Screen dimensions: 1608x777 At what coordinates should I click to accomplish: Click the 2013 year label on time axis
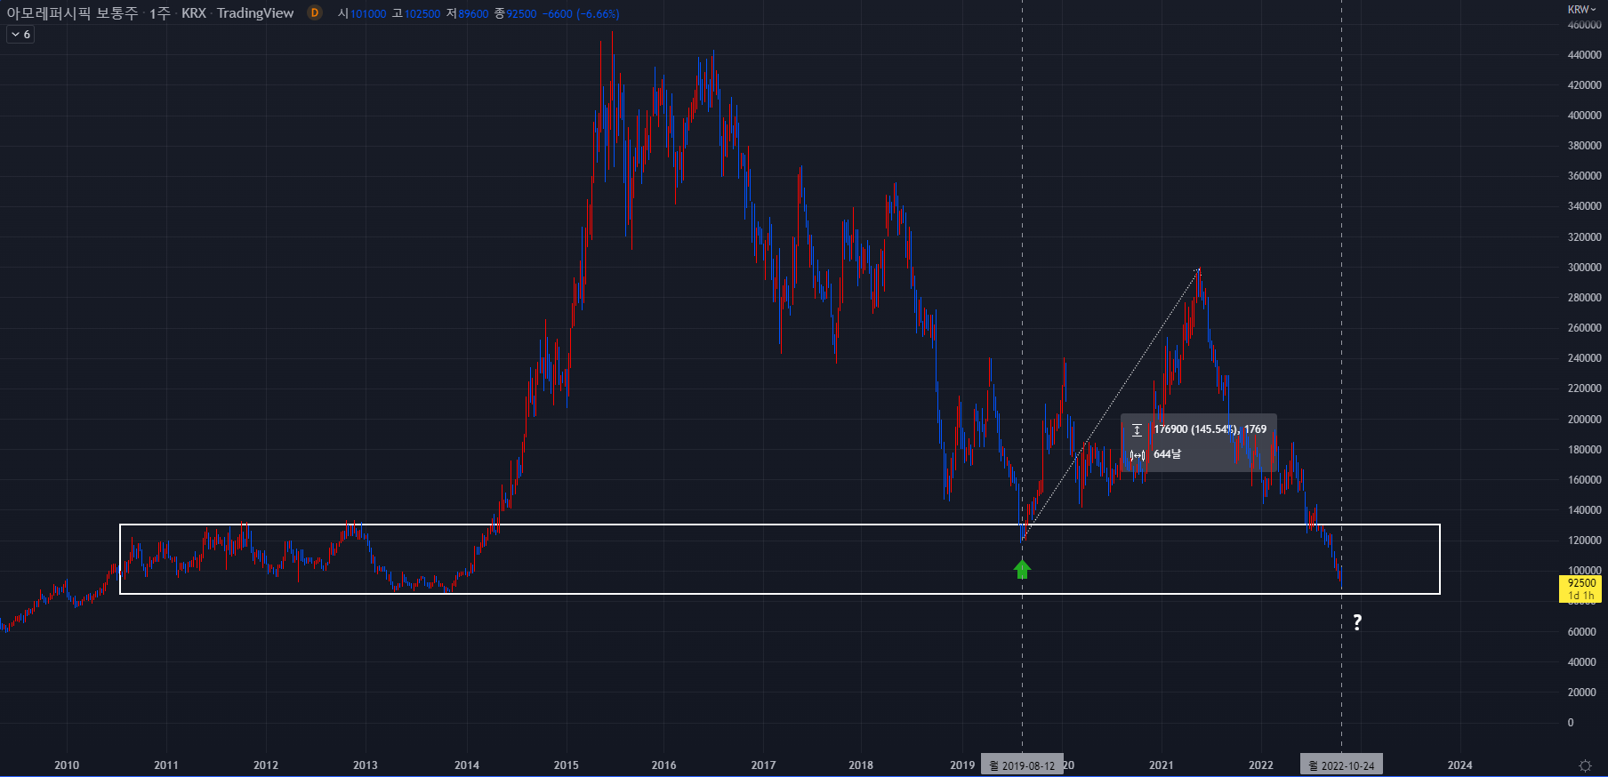[365, 765]
